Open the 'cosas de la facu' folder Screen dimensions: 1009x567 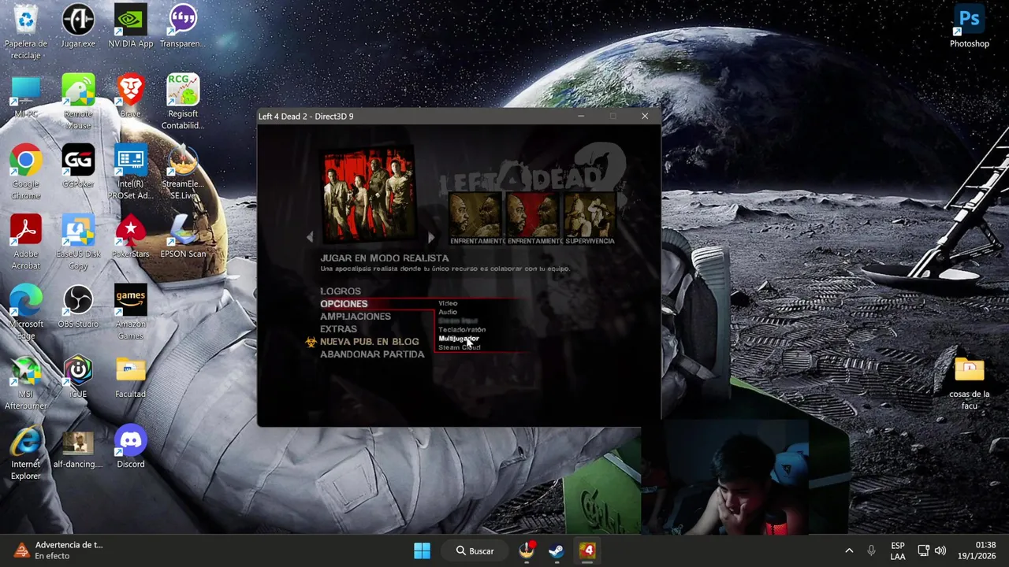(x=969, y=383)
